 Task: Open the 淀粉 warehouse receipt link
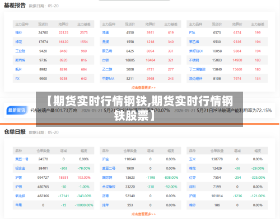click(x=192, y=187)
